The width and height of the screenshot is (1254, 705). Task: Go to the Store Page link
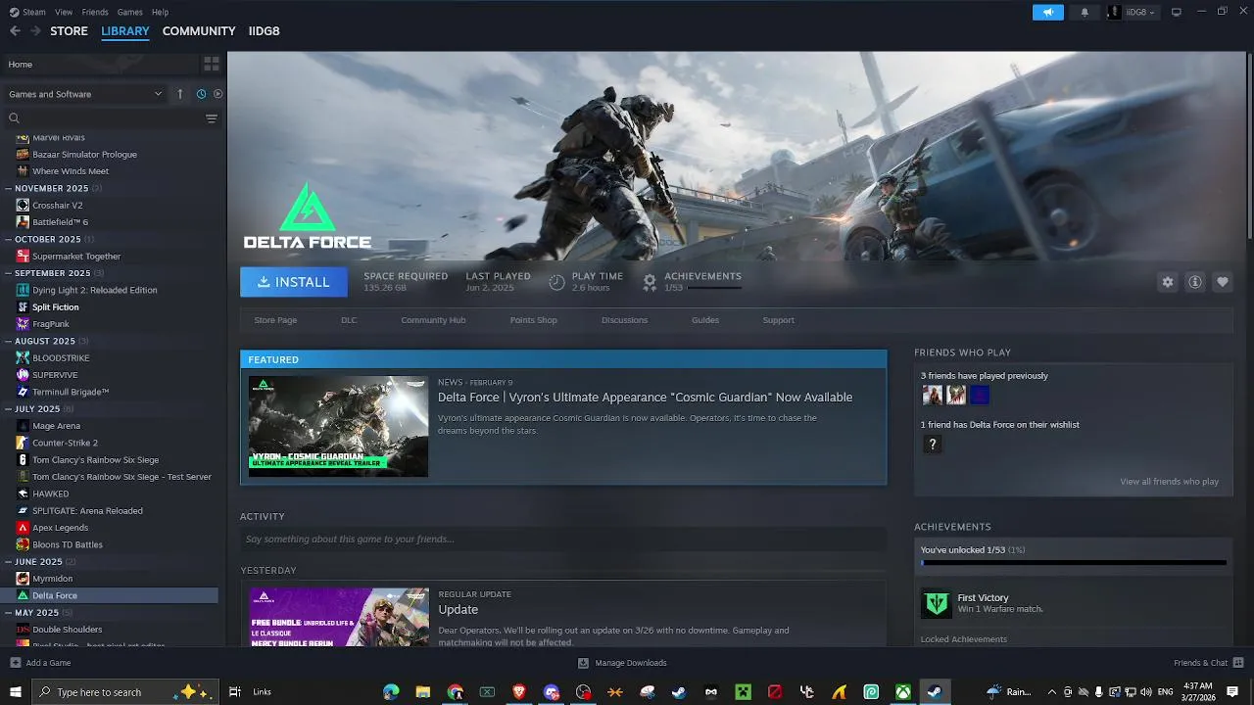275,320
